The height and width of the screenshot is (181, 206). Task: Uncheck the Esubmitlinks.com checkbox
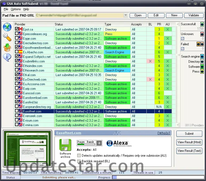click(x=17, y=61)
